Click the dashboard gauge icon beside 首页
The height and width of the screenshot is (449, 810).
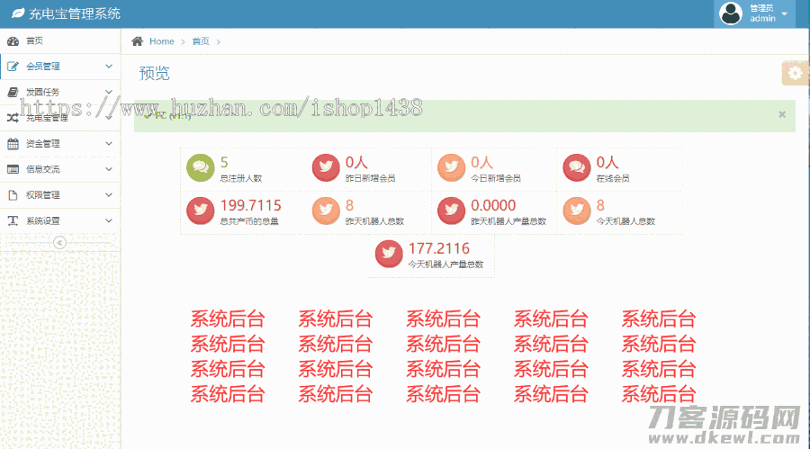click(13, 40)
